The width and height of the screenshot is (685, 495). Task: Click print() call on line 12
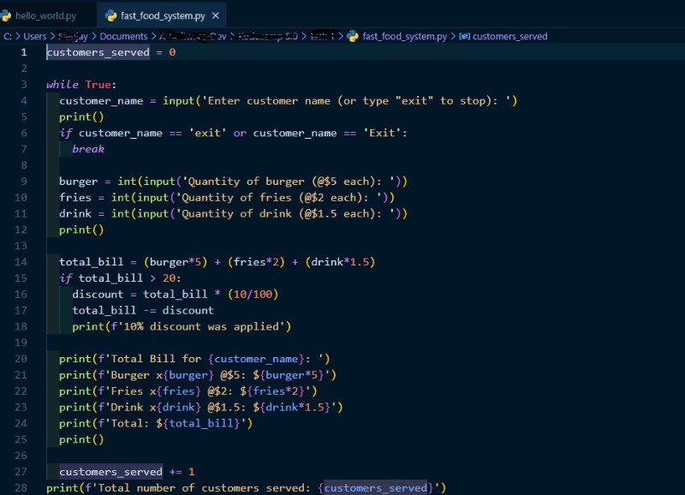(81, 230)
